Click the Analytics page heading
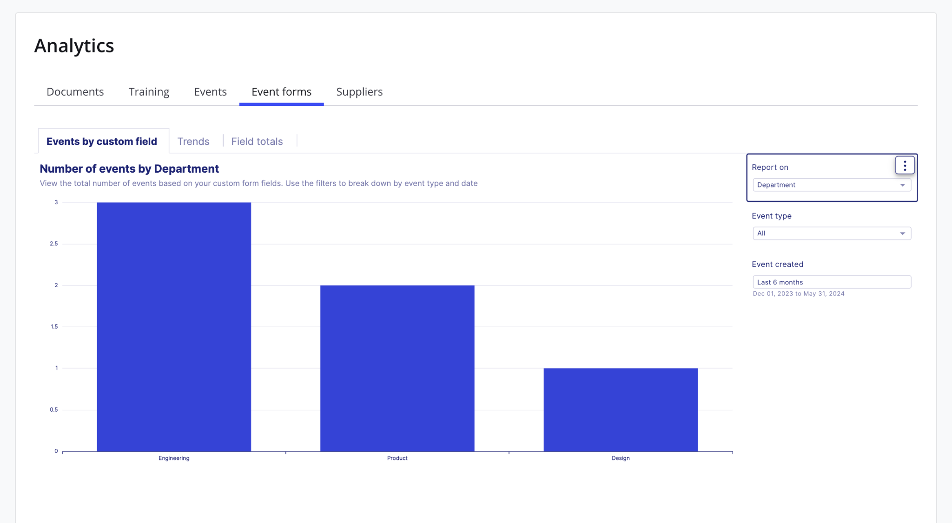The width and height of the screenshot is (952, 523). [74, 45]
